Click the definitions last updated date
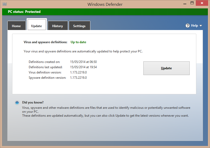 pos(83,67)
